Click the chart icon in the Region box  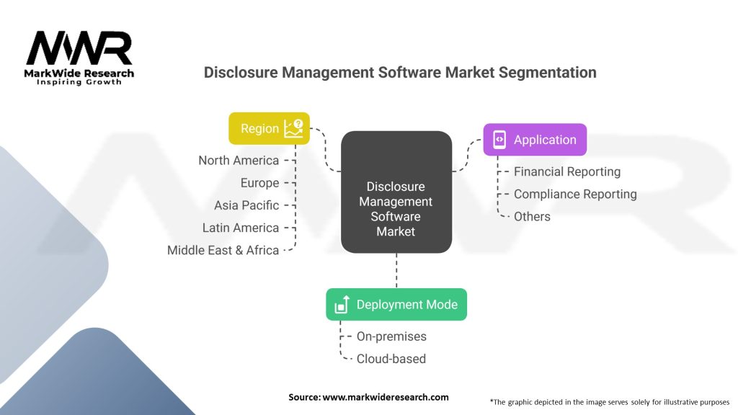point(293,129)
